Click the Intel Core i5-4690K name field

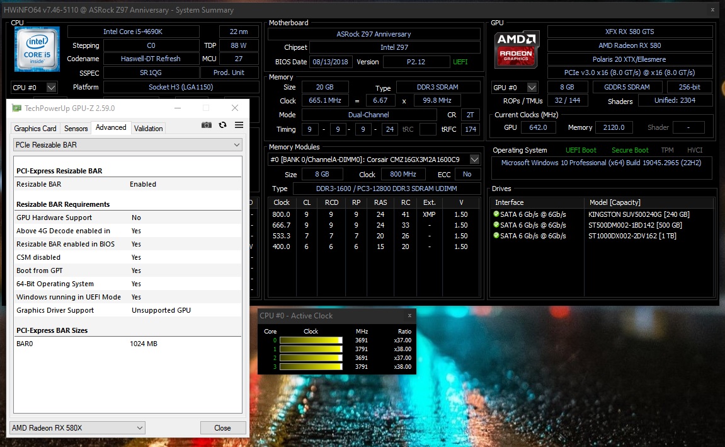[133, 32]
